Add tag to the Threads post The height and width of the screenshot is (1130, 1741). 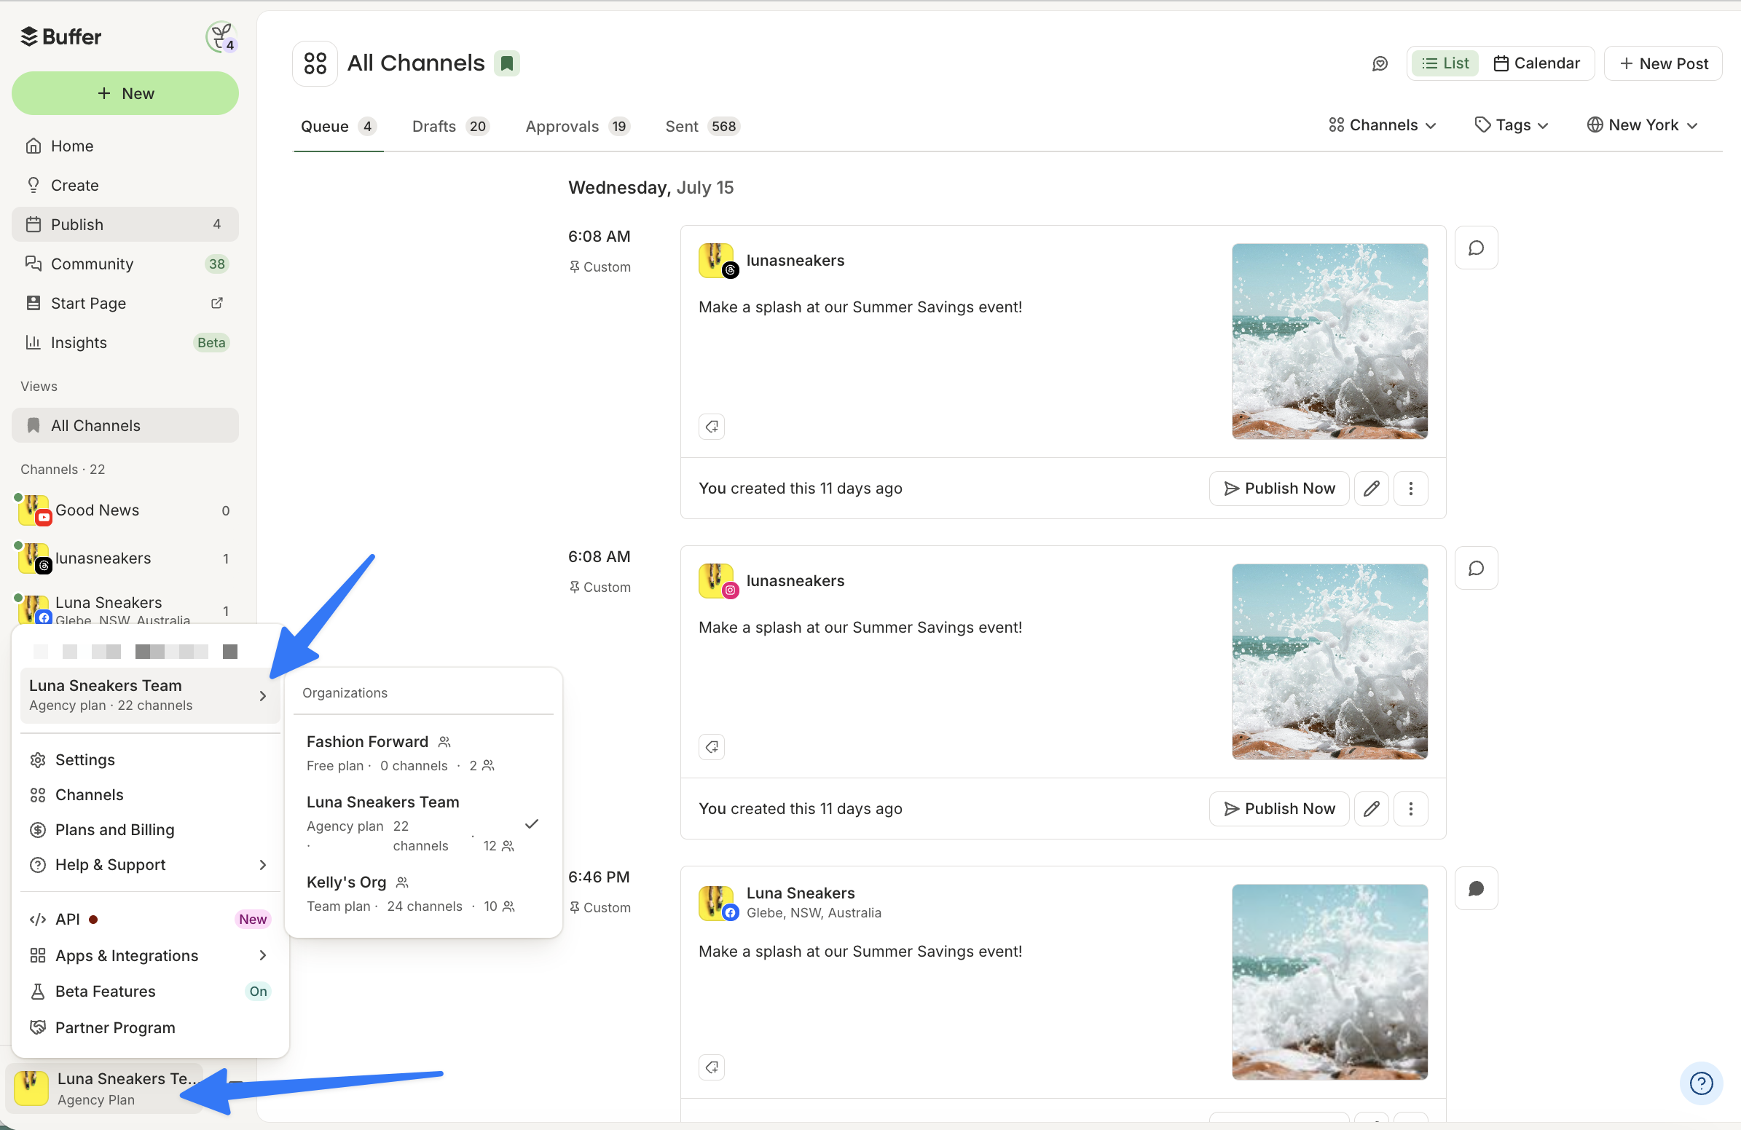coord(712,426)
